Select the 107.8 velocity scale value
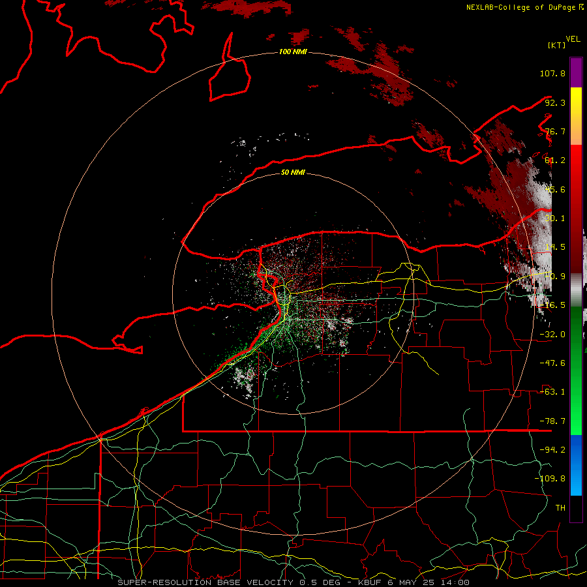This screenshot has width=587, height=587. 552,73
